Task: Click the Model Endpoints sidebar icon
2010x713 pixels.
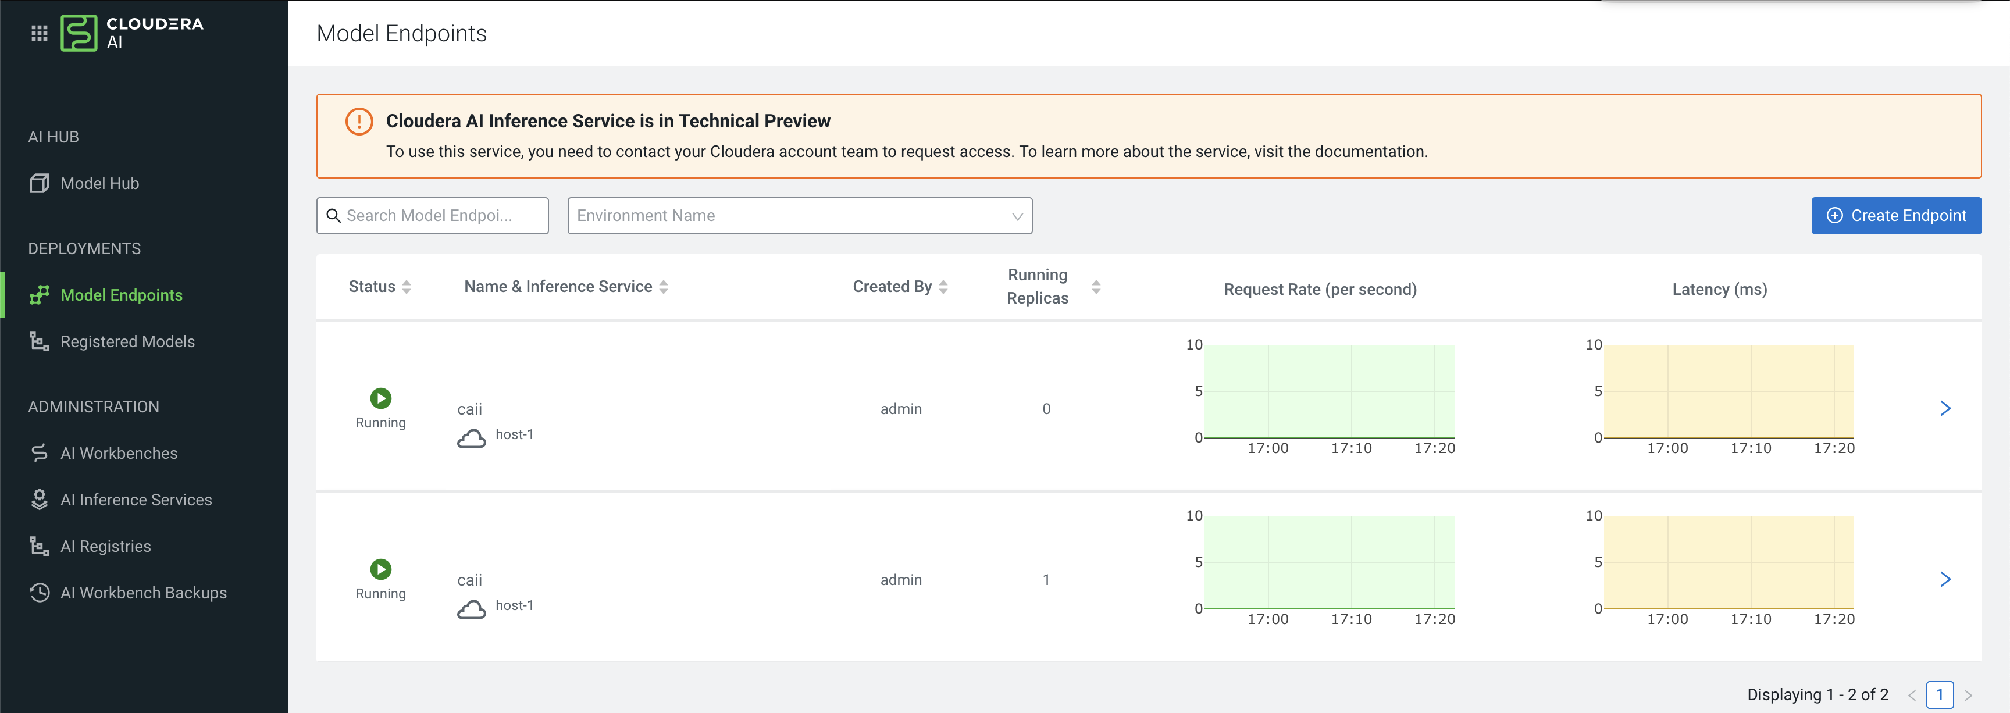Action: click(x=39, y=295)
